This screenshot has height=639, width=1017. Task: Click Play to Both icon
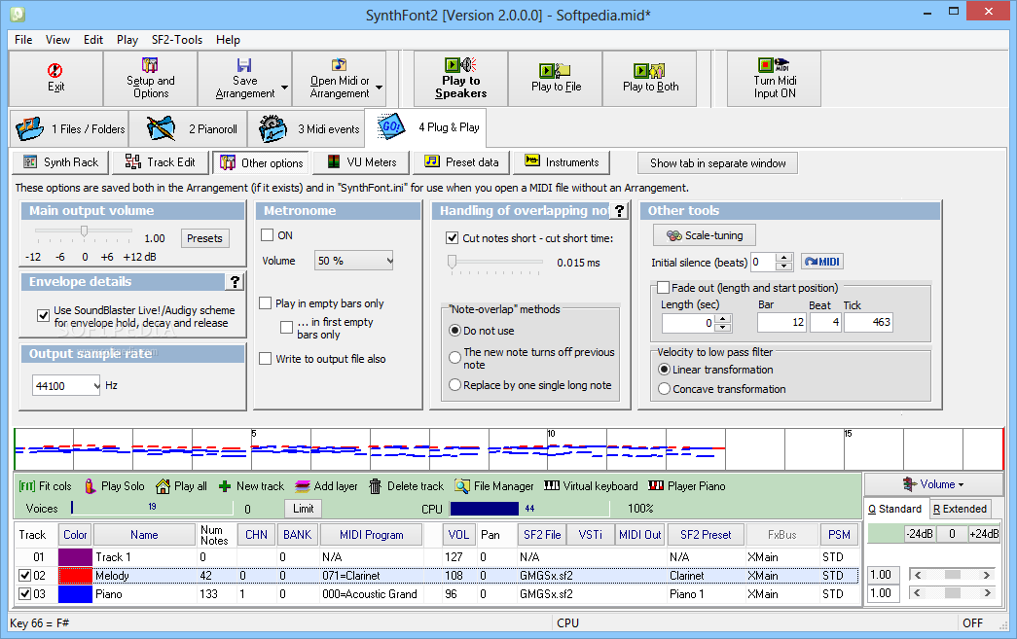[649, 70]
